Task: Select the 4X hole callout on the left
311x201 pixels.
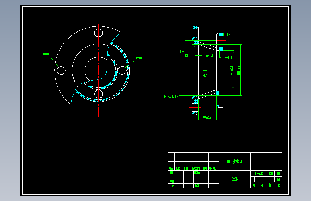Action: click(46, 54)
